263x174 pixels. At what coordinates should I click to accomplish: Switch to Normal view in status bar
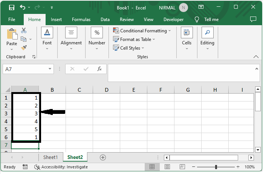[x=152, y=167]
